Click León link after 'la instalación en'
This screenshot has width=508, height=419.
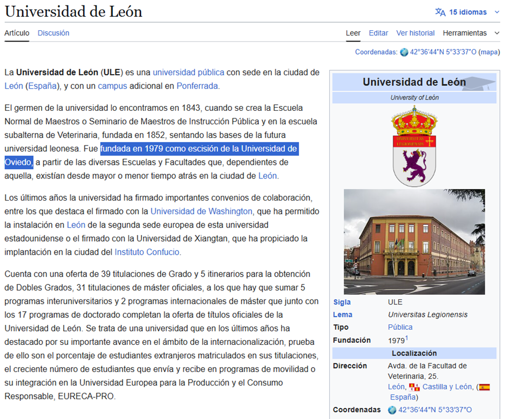(76, 225)
